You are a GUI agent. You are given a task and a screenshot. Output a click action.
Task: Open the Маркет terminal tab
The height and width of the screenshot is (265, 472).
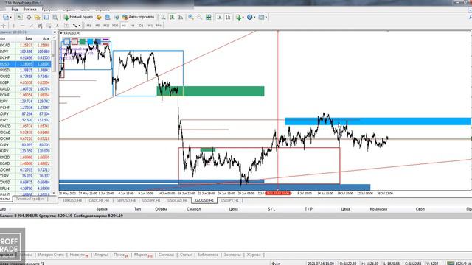point(143,255)
